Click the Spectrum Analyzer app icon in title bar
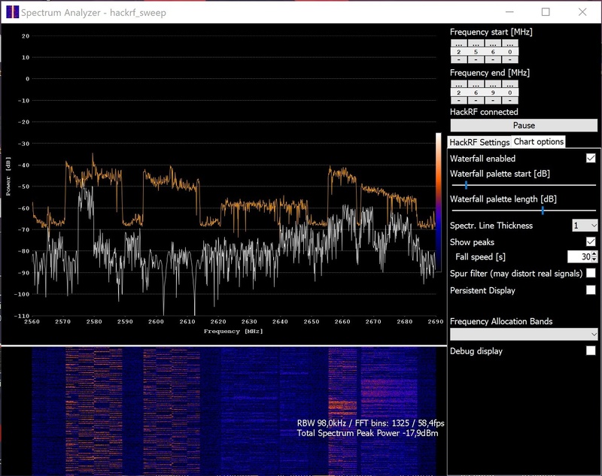Viewport: 602px width, 476px height. (12, 12)
